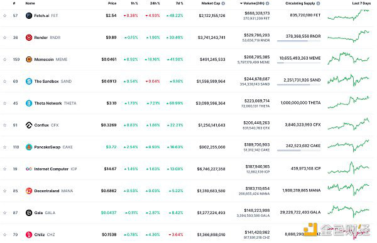The image size is (377, 243).
Task: Click Render circulating supply progress bar
Action: tap(298, 41)
